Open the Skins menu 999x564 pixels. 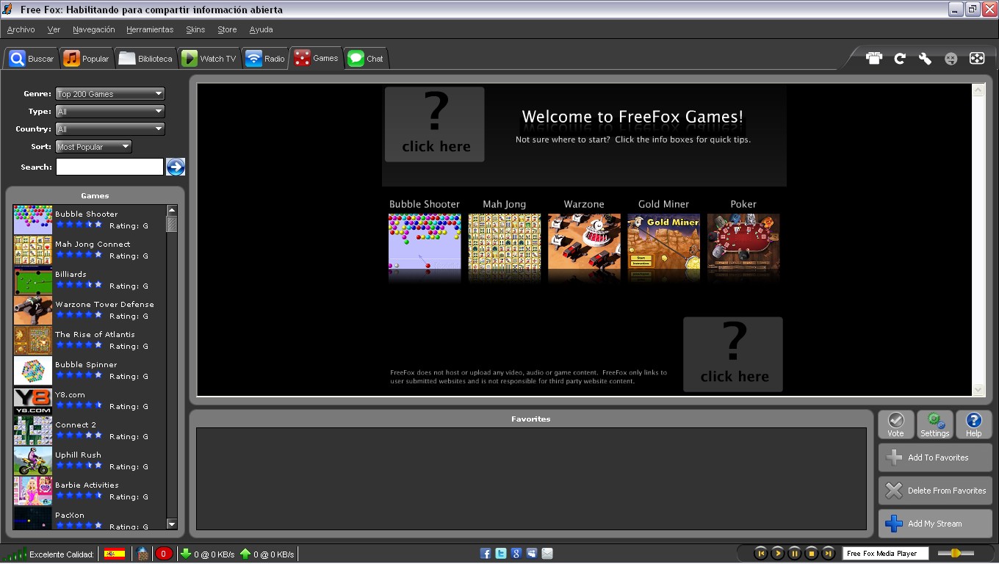pos(195,29)
